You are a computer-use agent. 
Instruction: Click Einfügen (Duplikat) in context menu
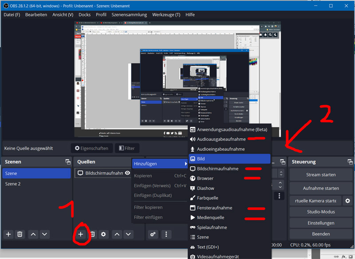pyautogui.click(x=160, y=195)
